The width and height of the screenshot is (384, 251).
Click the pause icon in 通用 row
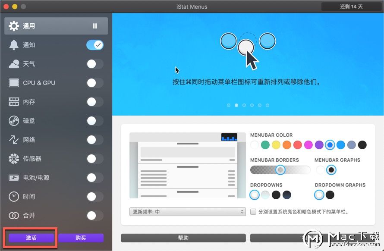(95, 26)
